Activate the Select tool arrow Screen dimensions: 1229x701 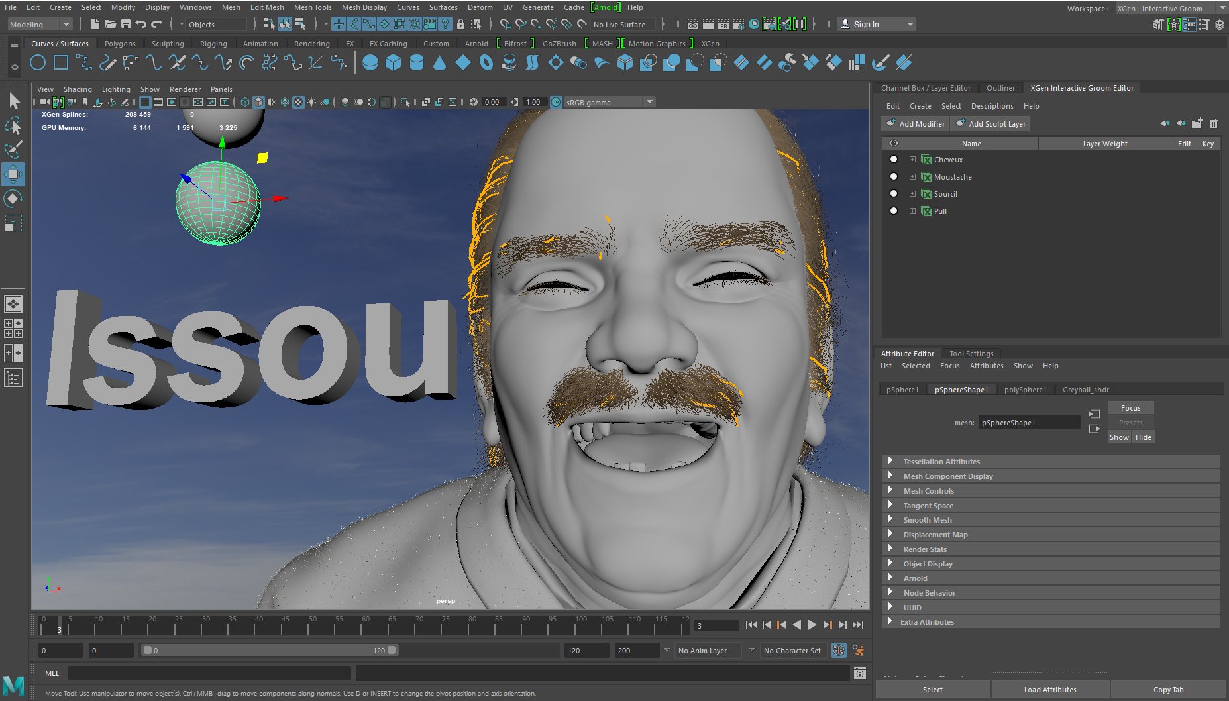14,101
